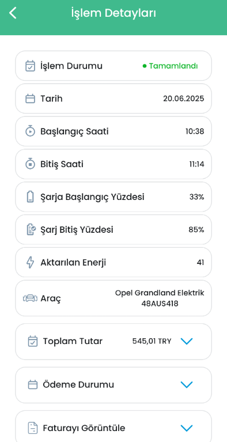Screen dimensions: 227x442
Task: Click the car icon beside Araç
Action: 30,299
